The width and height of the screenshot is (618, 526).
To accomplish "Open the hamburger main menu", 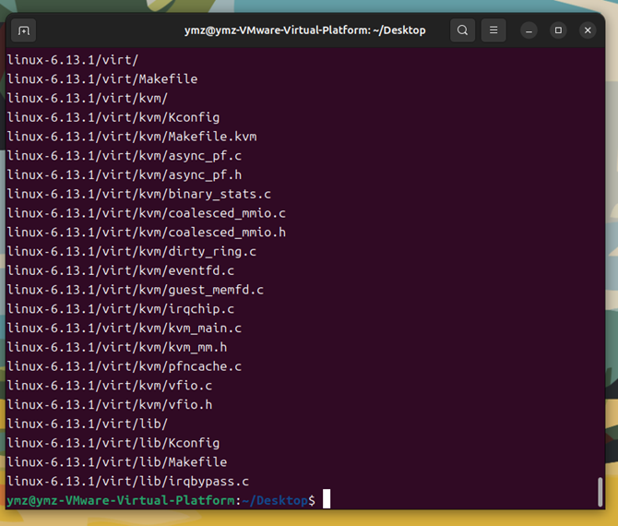I will click(493, 30).
